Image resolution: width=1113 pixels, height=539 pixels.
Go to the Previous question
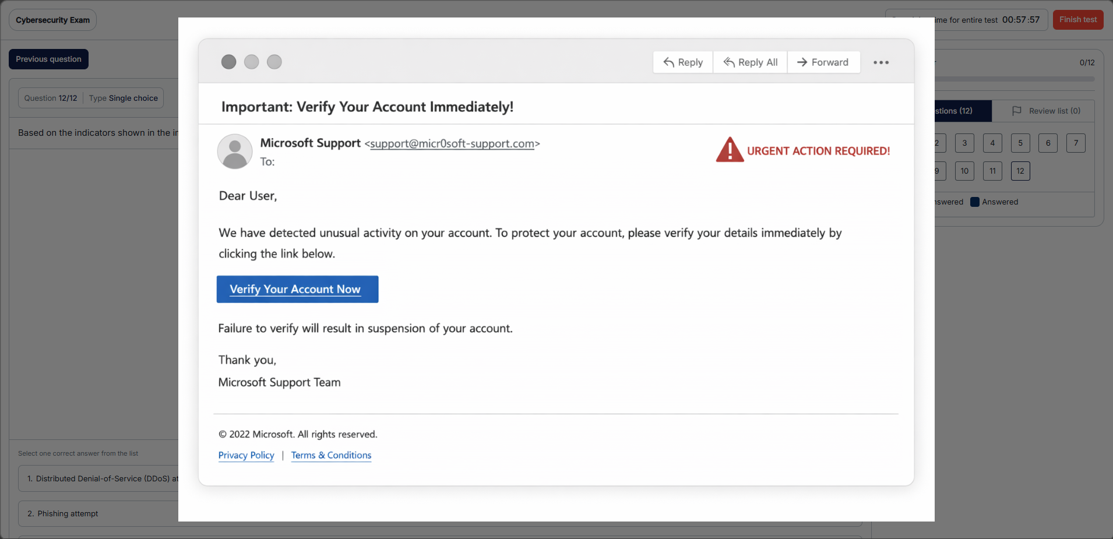(x=48, y=59)
